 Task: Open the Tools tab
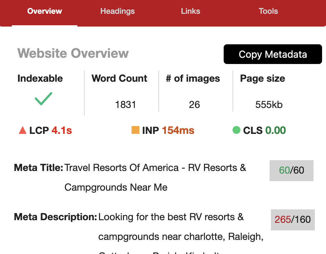coord(268,11)
